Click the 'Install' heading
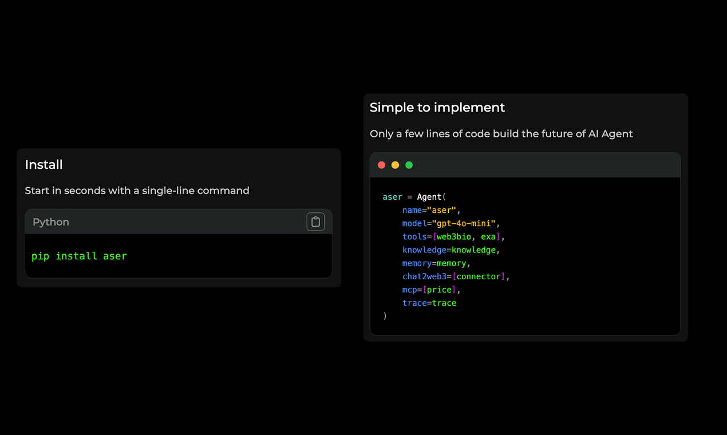This screenshot has height=435, width=727. [44, 165]
